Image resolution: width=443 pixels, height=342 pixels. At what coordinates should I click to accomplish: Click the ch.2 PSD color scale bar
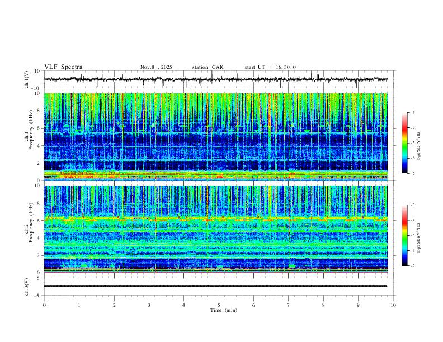pyautogui.click(x=404, y=235)
